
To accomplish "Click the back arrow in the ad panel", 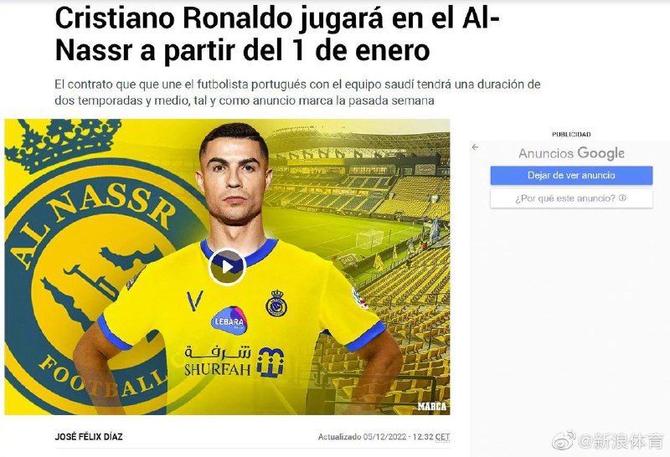I will 475,147.
